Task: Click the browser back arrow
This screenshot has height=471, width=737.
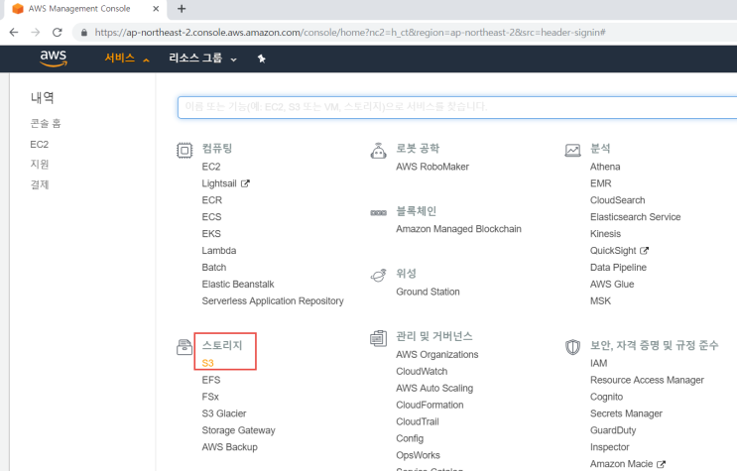Action: (14, 33)
